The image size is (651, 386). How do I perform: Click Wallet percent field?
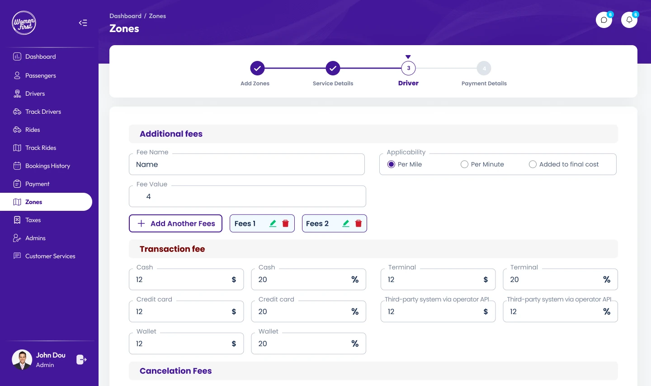point(308,344)
